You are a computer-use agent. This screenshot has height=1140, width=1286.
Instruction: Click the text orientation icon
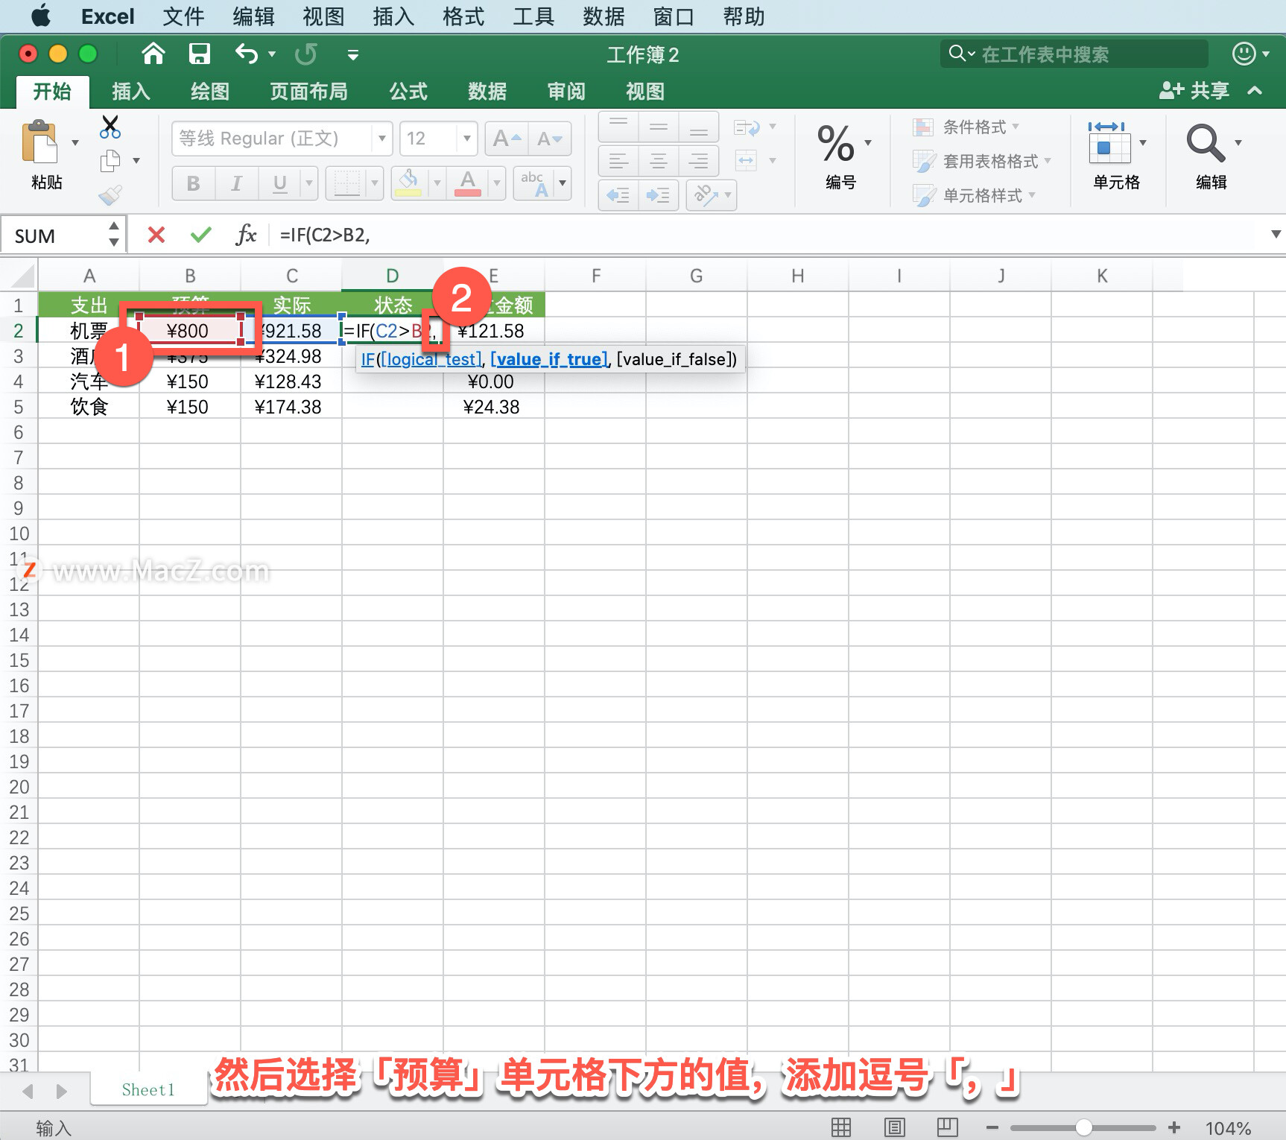(x=706, y=195)
